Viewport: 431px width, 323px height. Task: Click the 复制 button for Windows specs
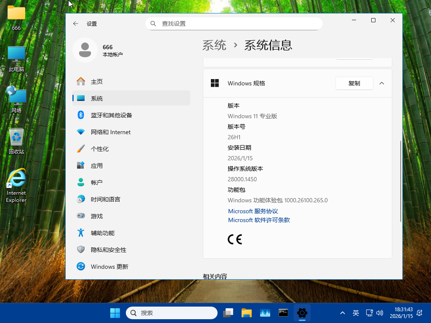(x=354, y=83)
